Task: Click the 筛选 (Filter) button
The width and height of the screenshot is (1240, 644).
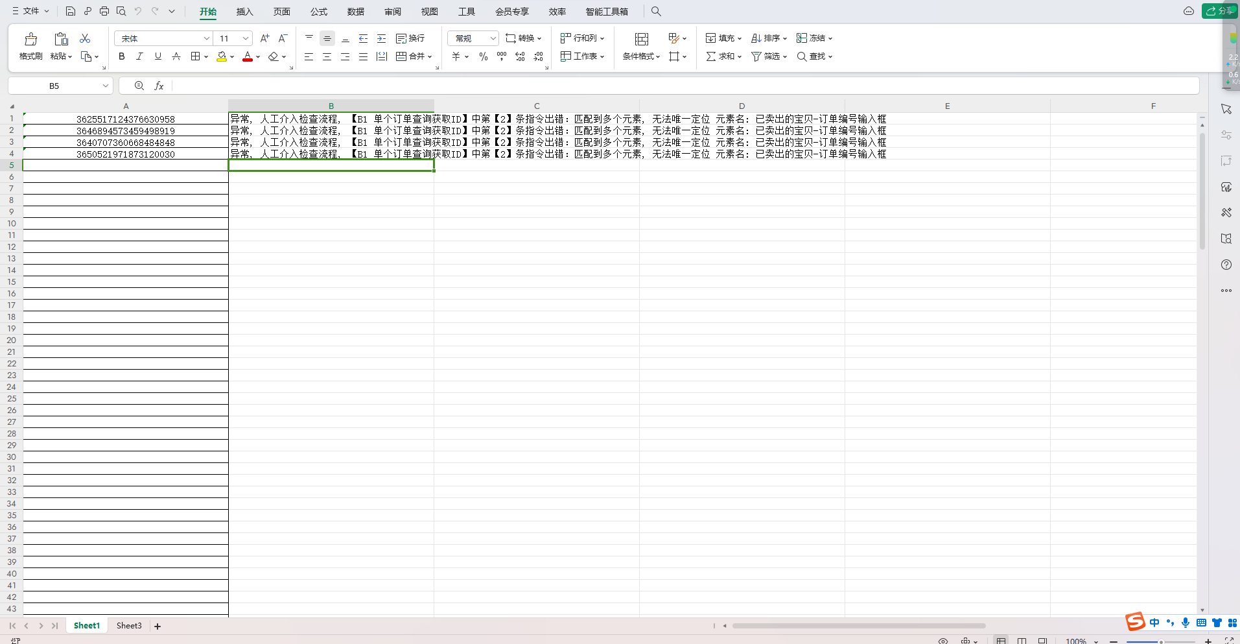Action: [x=768, y=57]
